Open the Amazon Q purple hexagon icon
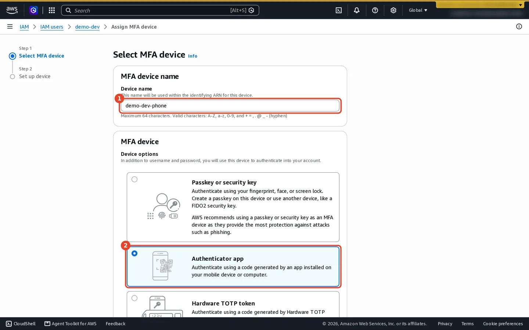This screenshot has height=330, width=529. pyautogui.click(x=33, y=10)
